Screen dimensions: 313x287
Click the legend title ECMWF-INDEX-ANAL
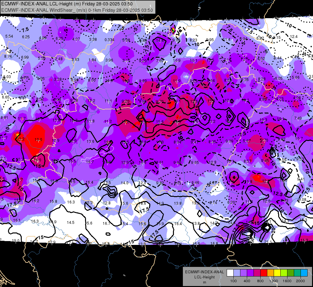pyautogui.click(x=205, y=272)
